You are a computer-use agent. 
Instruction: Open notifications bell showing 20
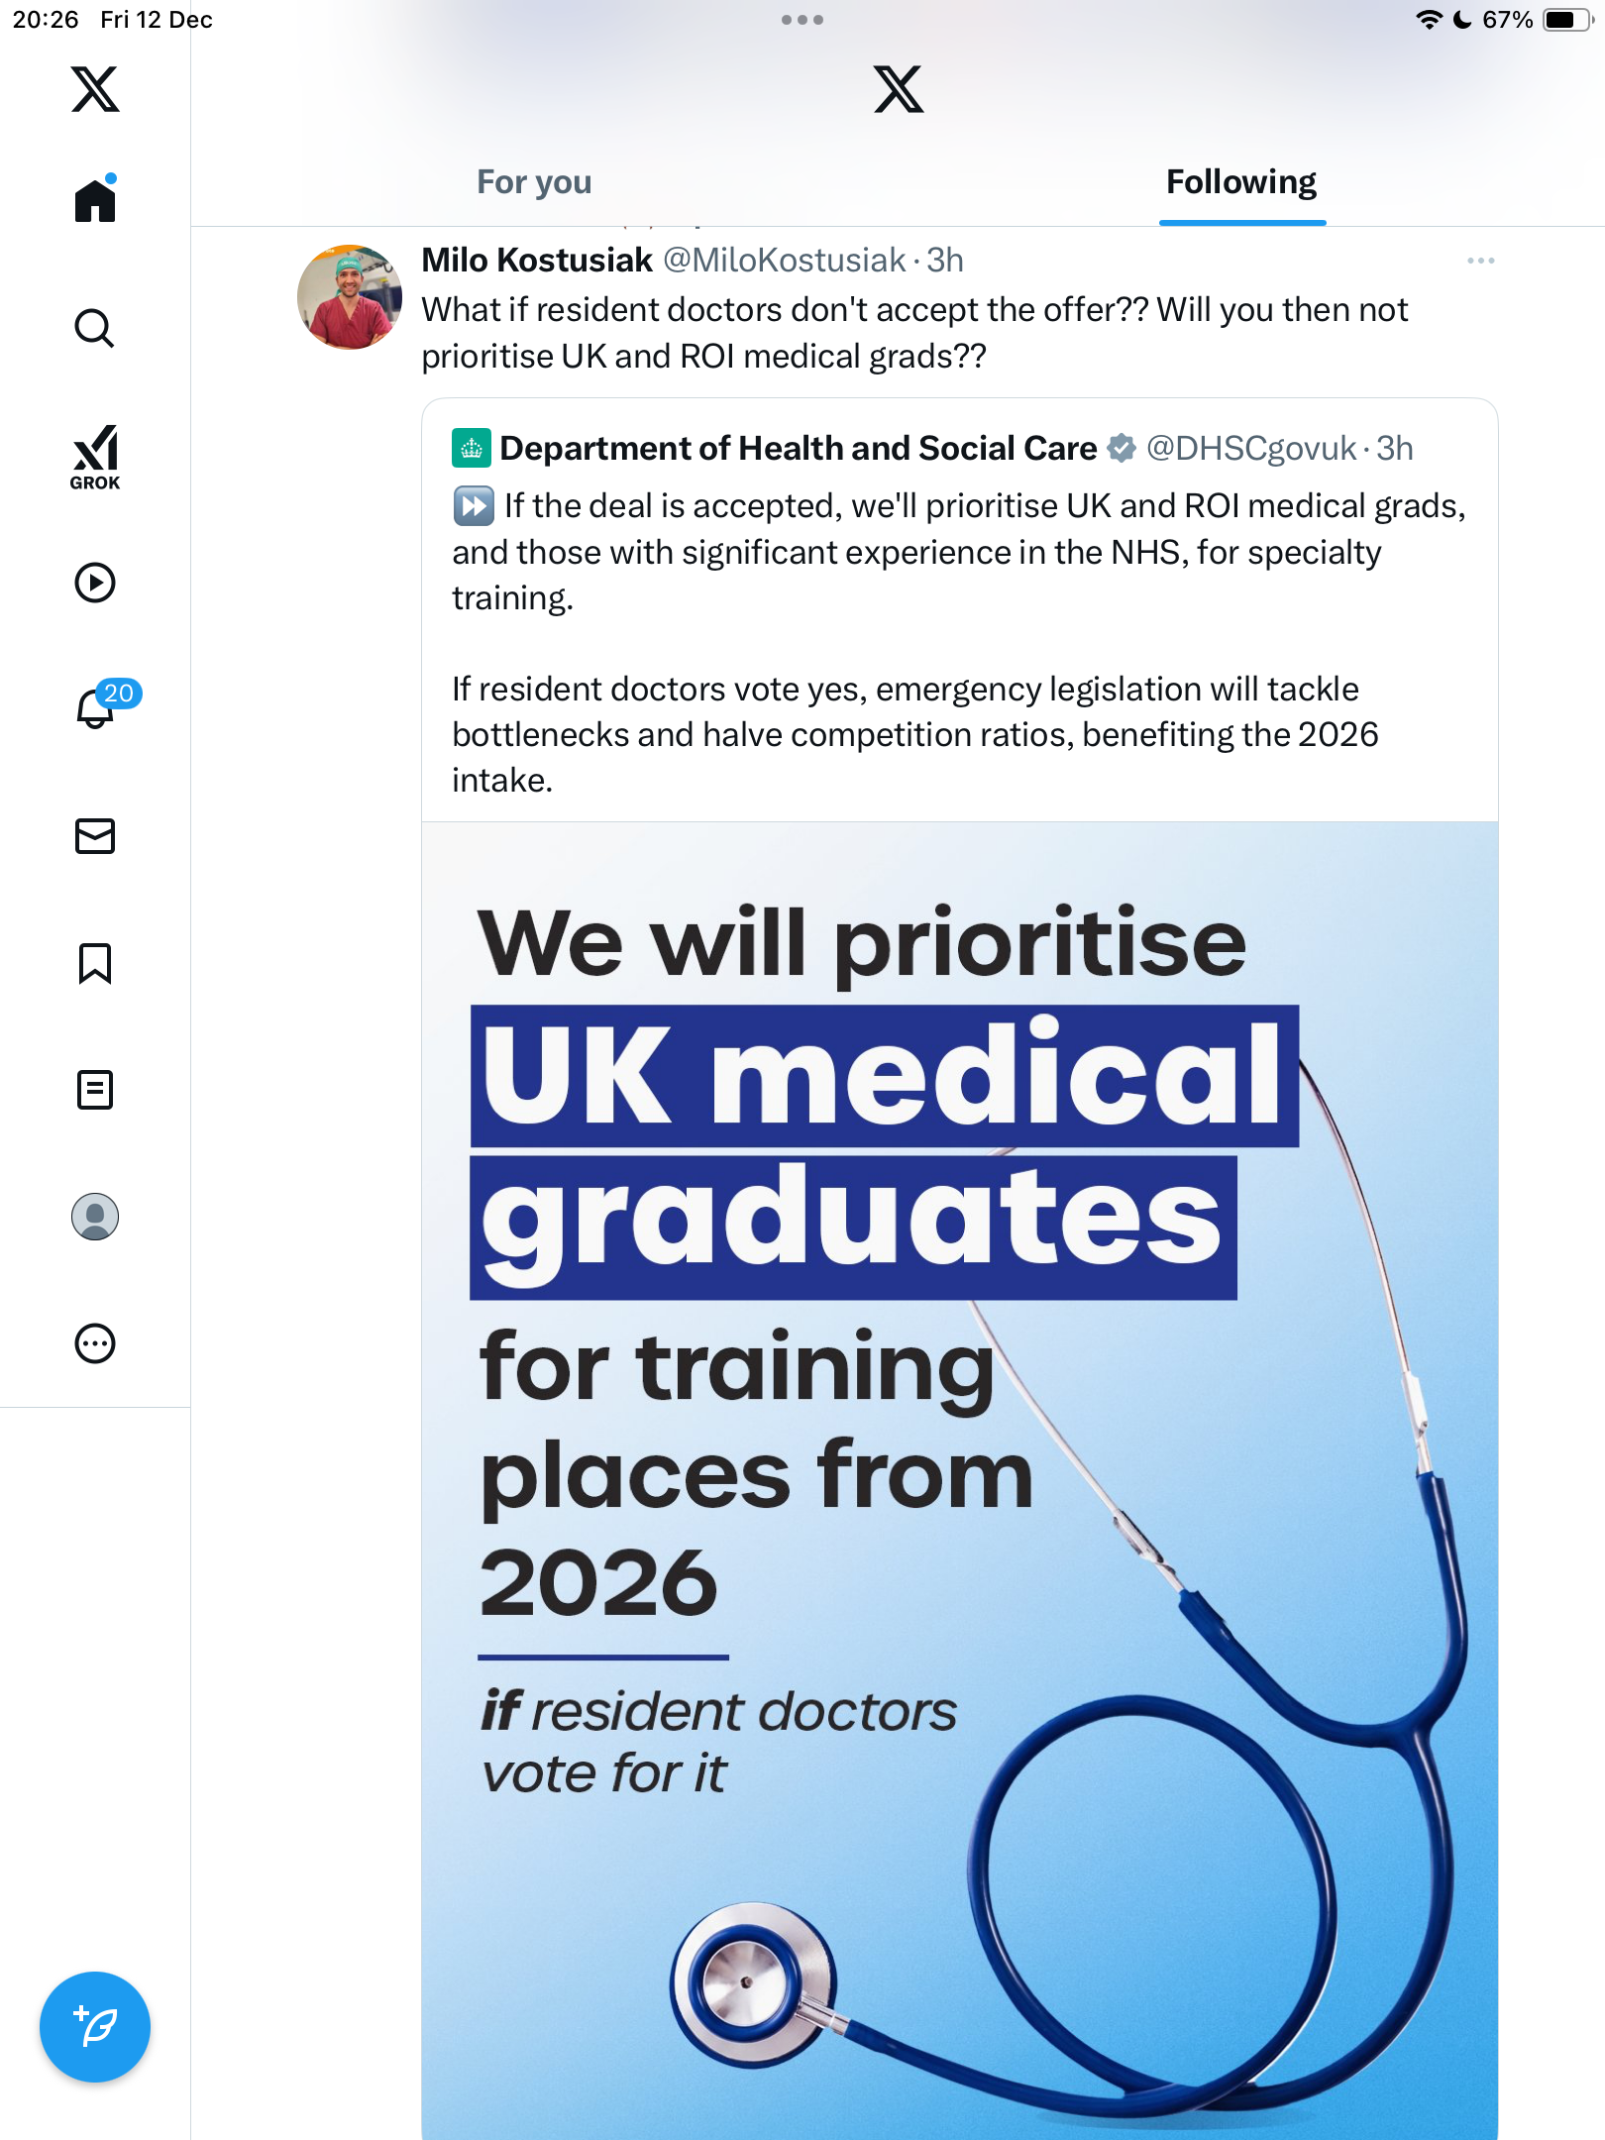pyautogui.click(x=96, y=707)
